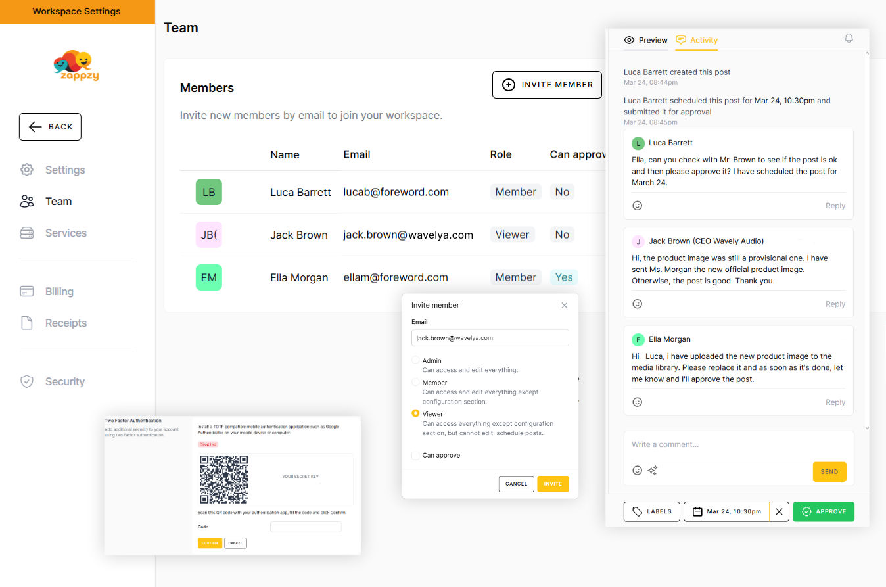The width and height of the screenshot is (886, 587).
Task: Open Billing in the sidebar
Action: coord(59,291)
